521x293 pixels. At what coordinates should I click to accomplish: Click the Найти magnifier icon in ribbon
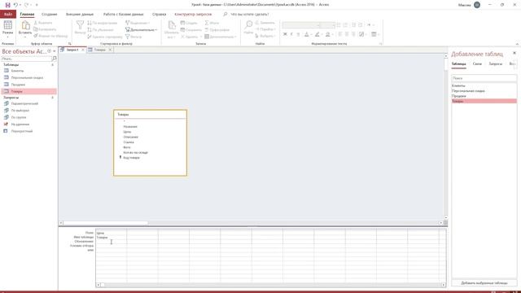pyautogui.click(x=248, y=24)
